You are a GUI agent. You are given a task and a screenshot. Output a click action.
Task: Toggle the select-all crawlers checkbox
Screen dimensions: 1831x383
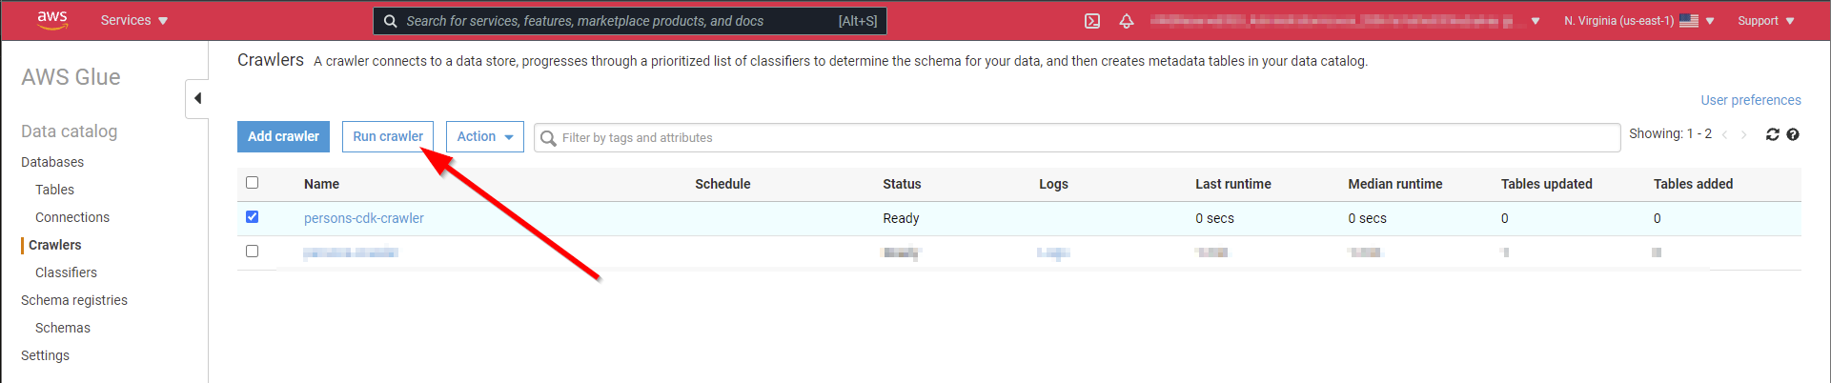(253, 183)
